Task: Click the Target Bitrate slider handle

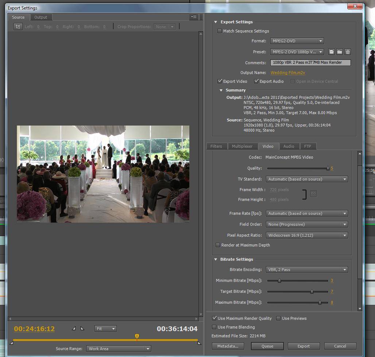Action: tap(312, 291)
